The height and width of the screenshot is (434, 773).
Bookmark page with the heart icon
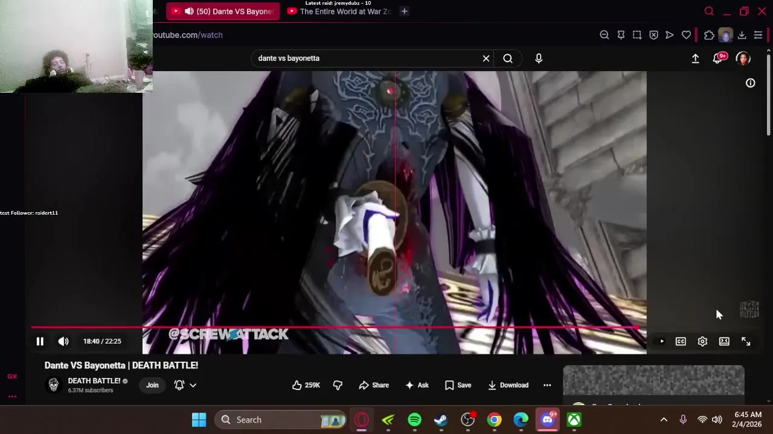[686, 35]
